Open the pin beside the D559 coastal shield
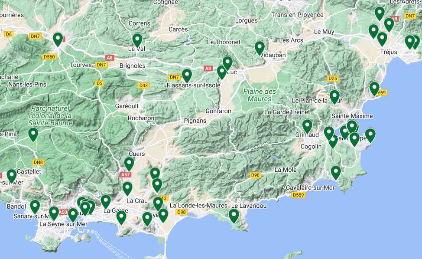 click(x=374, y=89)
